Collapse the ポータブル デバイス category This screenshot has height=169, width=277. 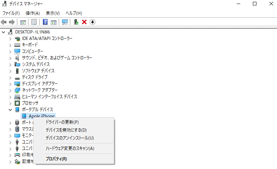[10, 110]
